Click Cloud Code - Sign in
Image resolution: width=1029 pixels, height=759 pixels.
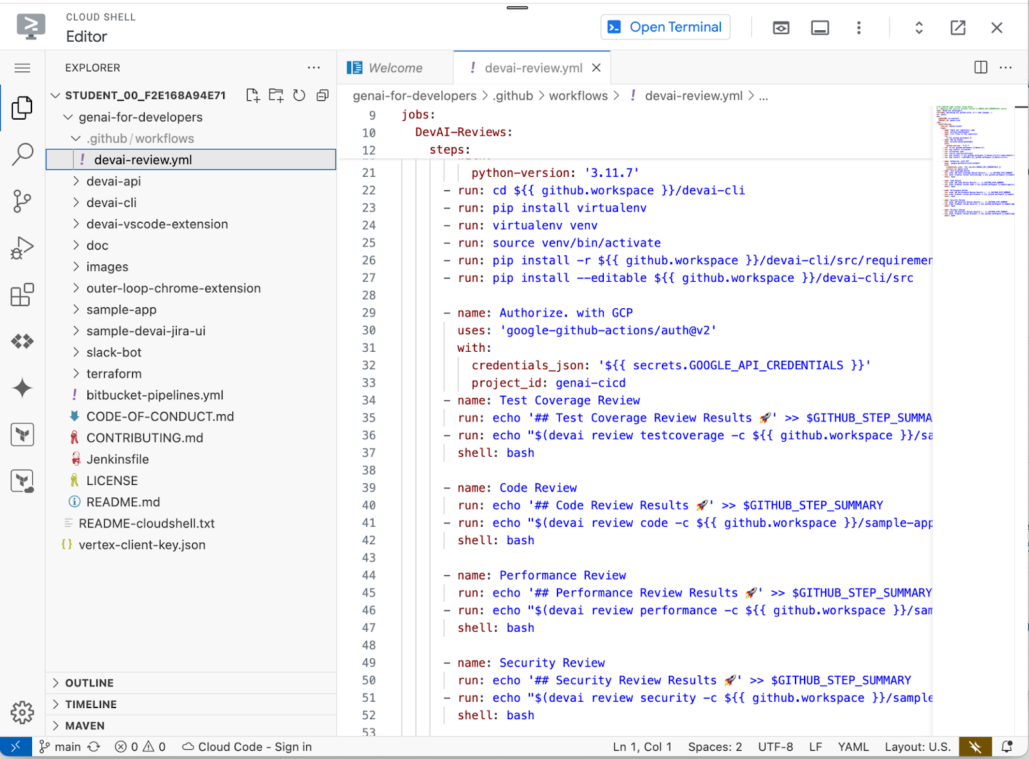tap(247, 747)
